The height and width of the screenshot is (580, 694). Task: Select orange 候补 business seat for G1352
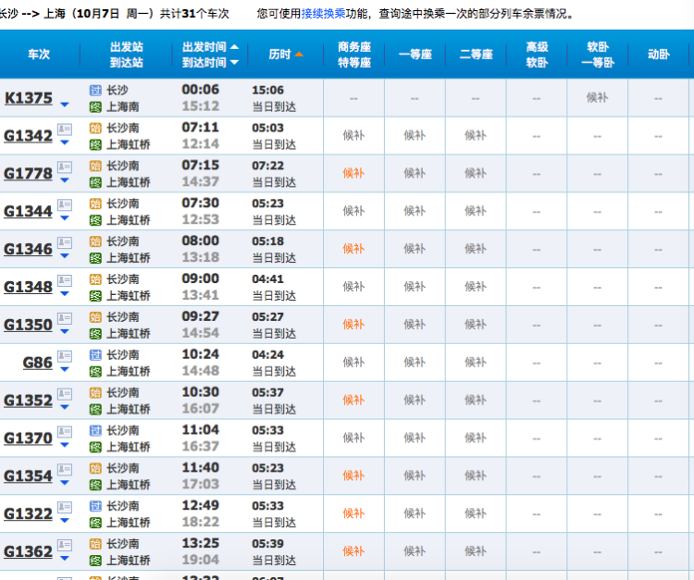click(353, 400)
